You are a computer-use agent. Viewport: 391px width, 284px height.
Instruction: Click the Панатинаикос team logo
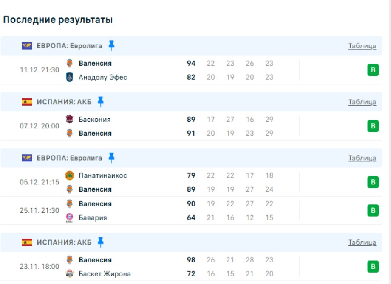coord(70,175)
